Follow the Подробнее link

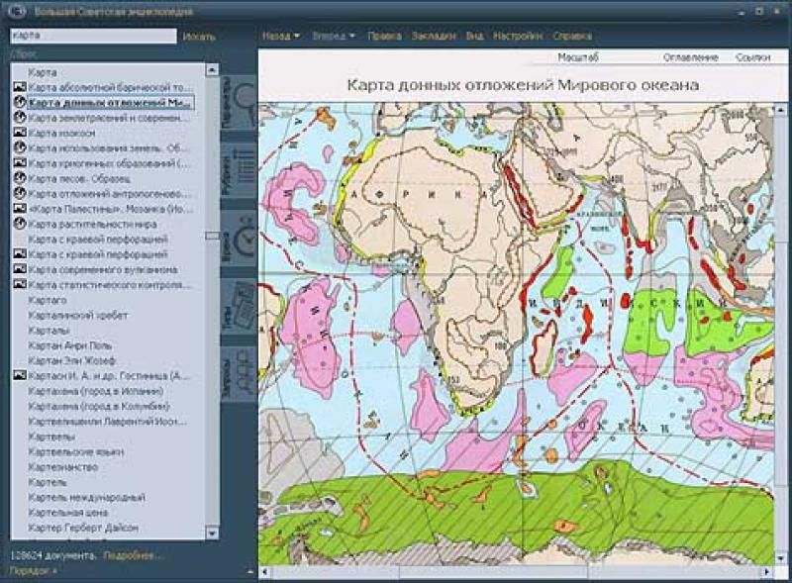coord(133,556)
